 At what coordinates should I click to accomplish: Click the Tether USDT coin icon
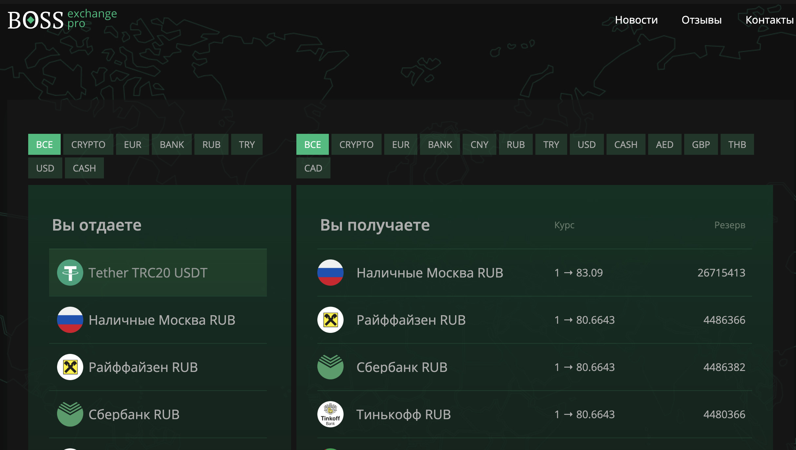point(70,273)
